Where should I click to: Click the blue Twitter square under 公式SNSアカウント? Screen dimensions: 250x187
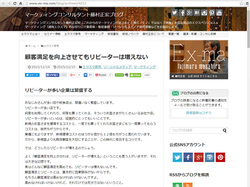coord(177,157)
